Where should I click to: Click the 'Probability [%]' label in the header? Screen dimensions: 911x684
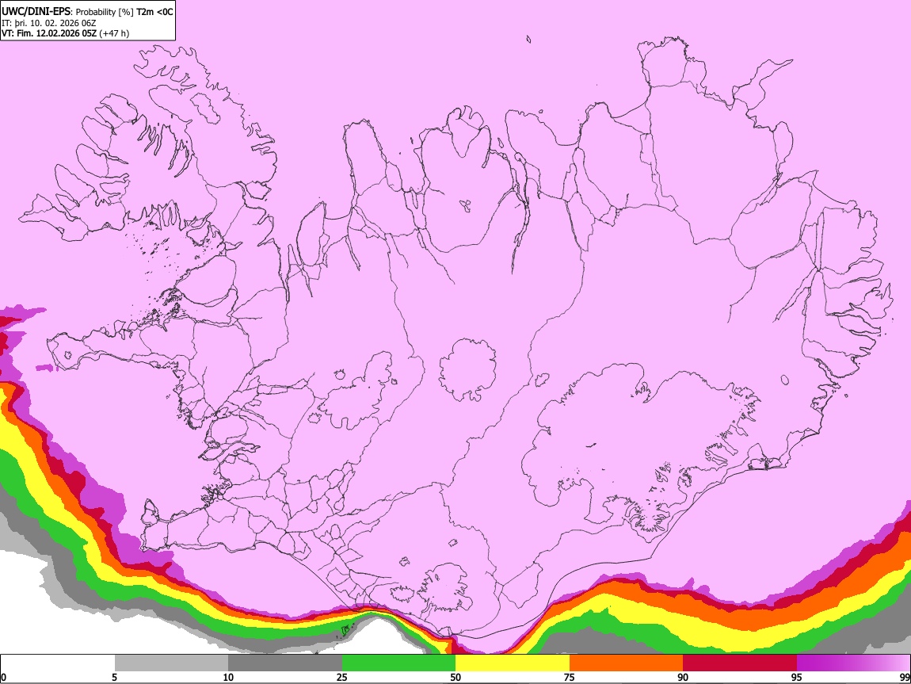(x=105, y=12)
